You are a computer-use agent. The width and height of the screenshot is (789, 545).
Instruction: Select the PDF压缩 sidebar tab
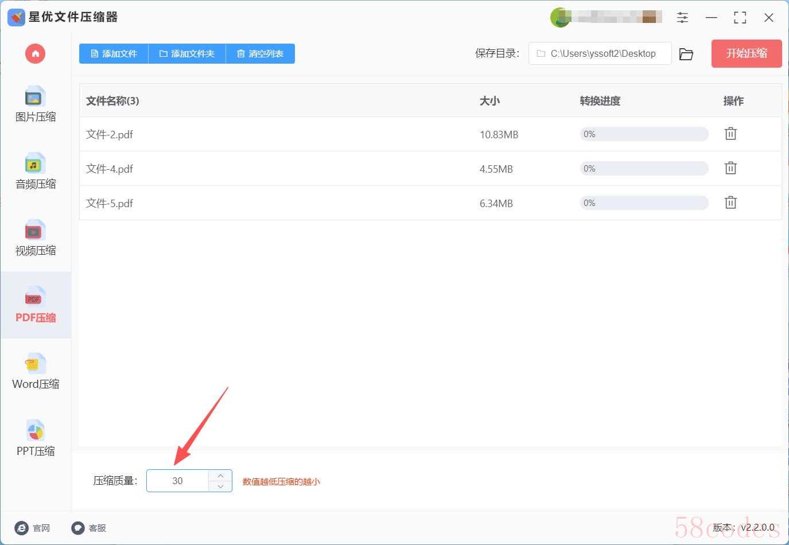click(x=35, y=305)
